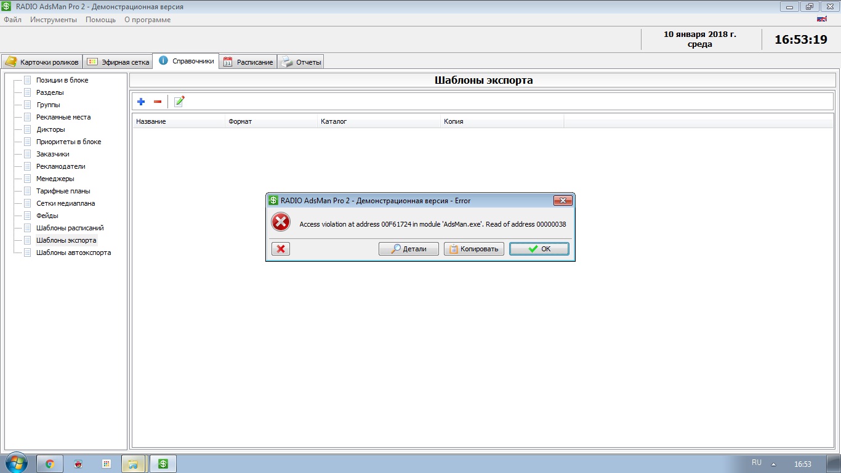841x473 pixels.
Task: Confirm the error with OK button
Action: point(539,249)
